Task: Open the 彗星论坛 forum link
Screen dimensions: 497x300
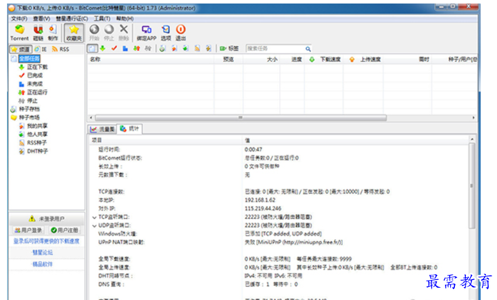Action: tap(43, 253)
